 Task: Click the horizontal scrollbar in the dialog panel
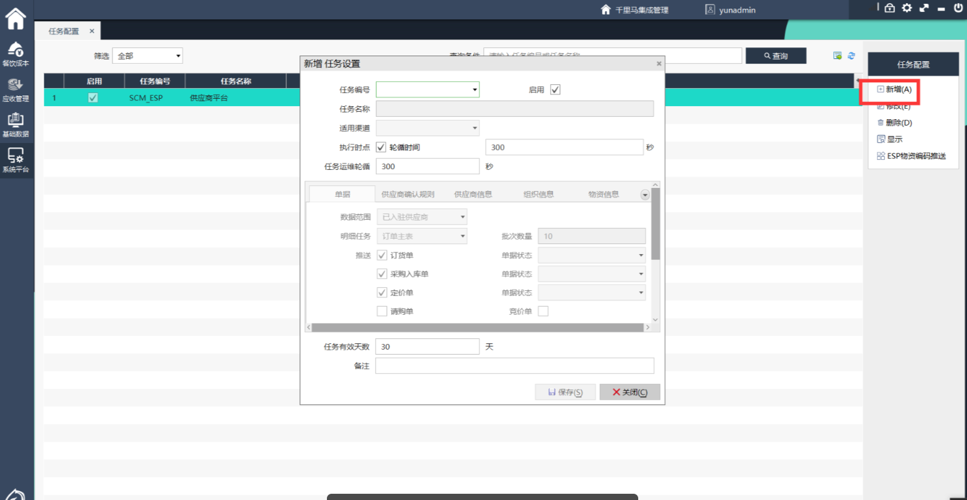[477, 327]
